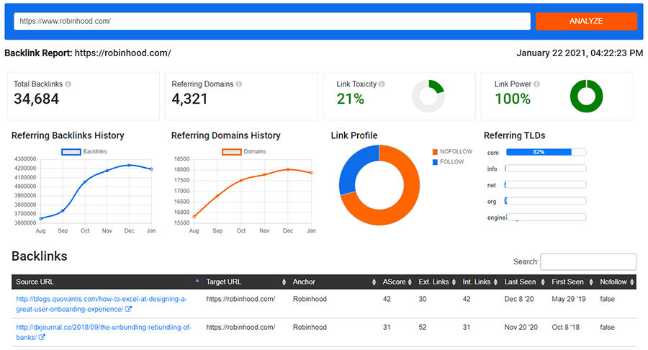Click the Dec 8 '20 last seen cell
The image size is (648, 350).
point(519,299)
